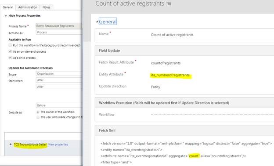Click the Workflow Execution section header
The width and height of the screenshot is (274, 166).
coord(164,103)
